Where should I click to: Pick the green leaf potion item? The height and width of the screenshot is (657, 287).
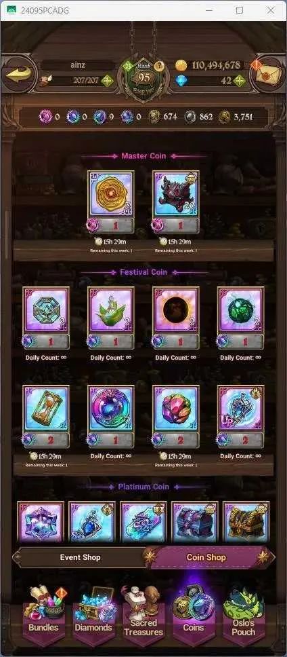tap(111, 318)
